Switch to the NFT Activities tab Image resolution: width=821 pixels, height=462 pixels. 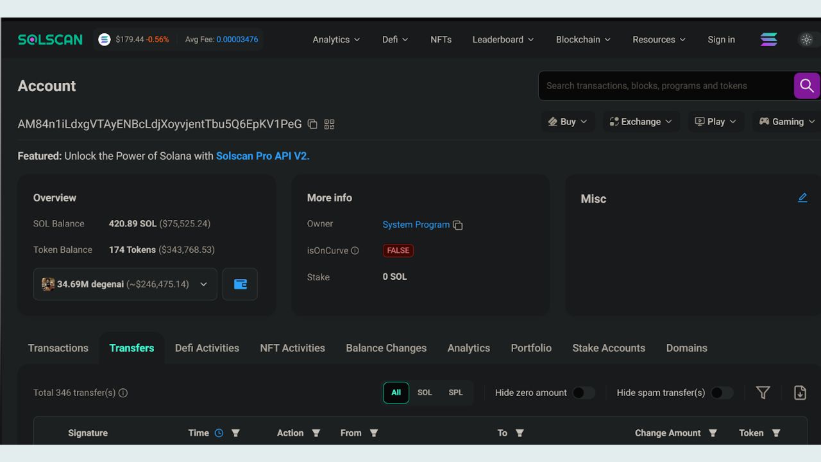292,348
